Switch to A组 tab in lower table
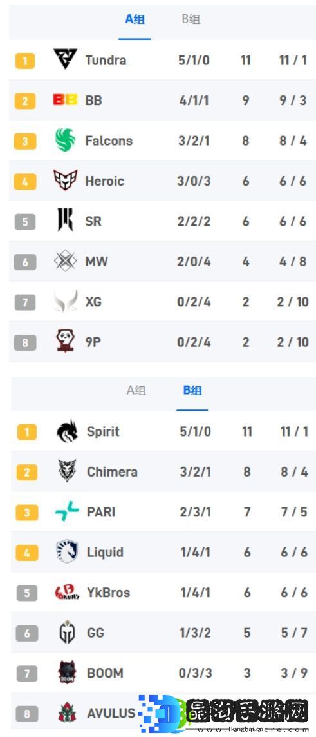 (x=136, y=390)
